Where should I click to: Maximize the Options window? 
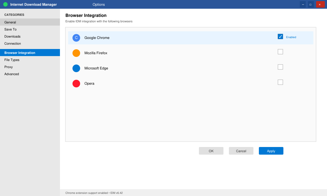point(311,4)
